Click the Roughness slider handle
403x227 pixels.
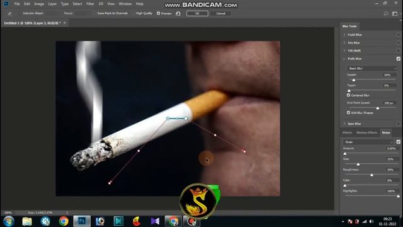(372, 175)
